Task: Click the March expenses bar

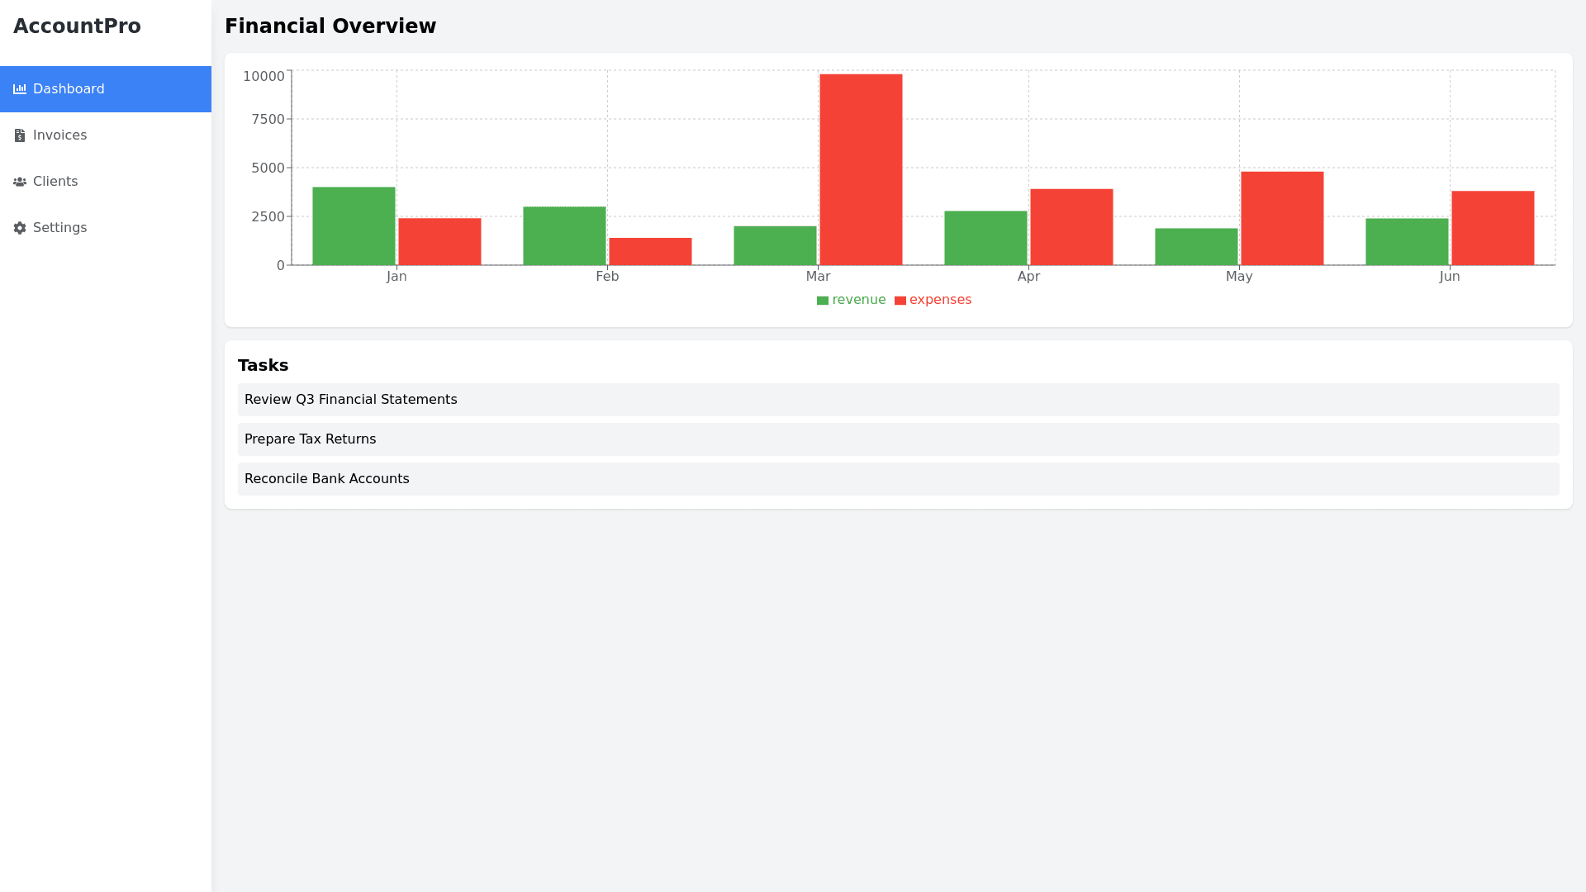Action: [x=861, y=169]
